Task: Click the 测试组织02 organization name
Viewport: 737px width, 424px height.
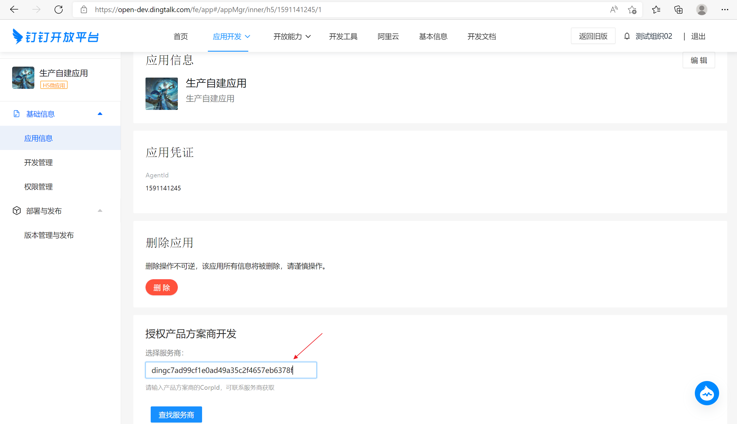Action: point(653,36)
